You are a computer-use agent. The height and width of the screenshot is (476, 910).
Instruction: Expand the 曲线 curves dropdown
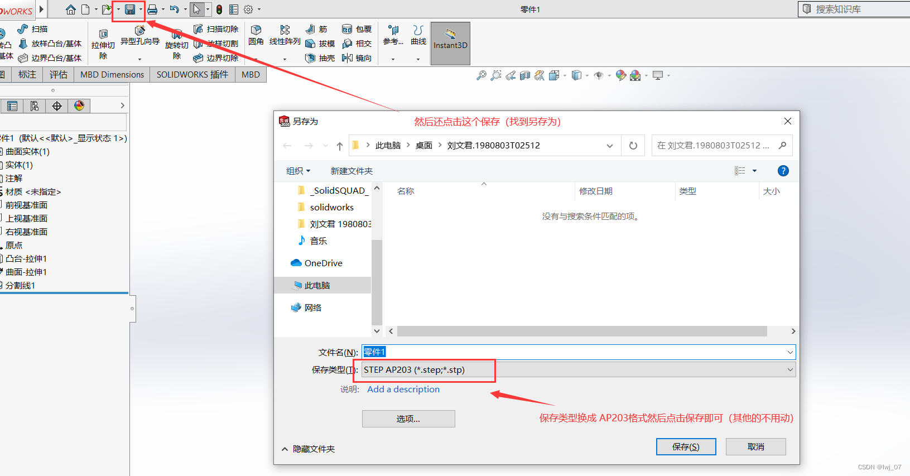418,59
